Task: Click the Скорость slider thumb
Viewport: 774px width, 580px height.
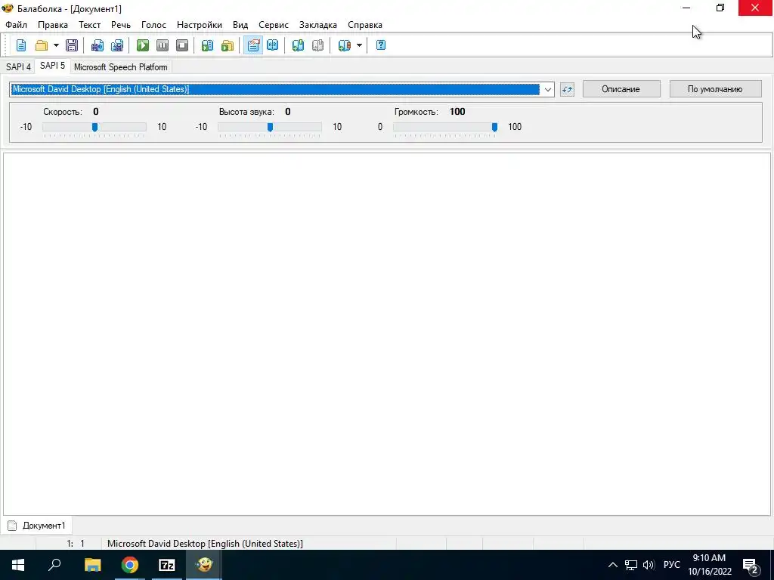Action: click(x=94, y=127)
